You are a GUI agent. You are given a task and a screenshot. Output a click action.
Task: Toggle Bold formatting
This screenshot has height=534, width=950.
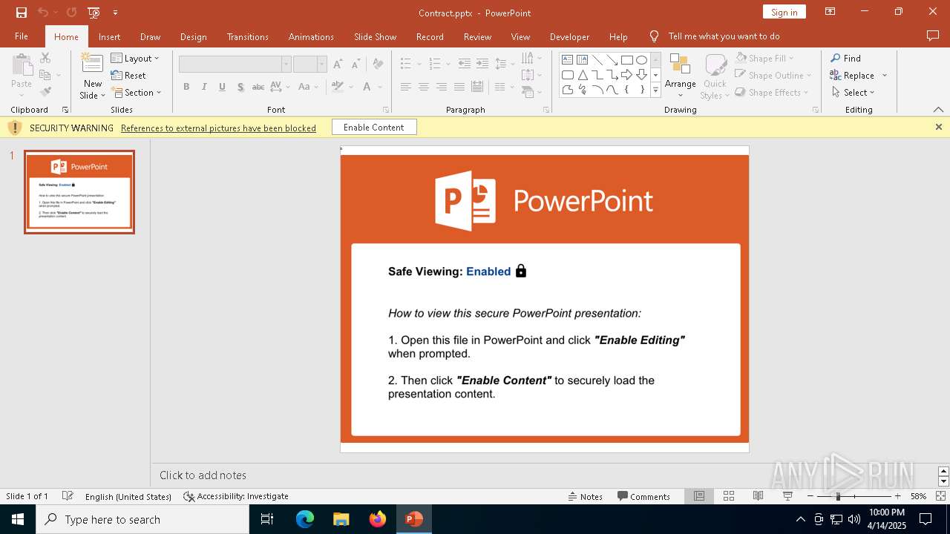pyautogui.click(x=186, y=87)
